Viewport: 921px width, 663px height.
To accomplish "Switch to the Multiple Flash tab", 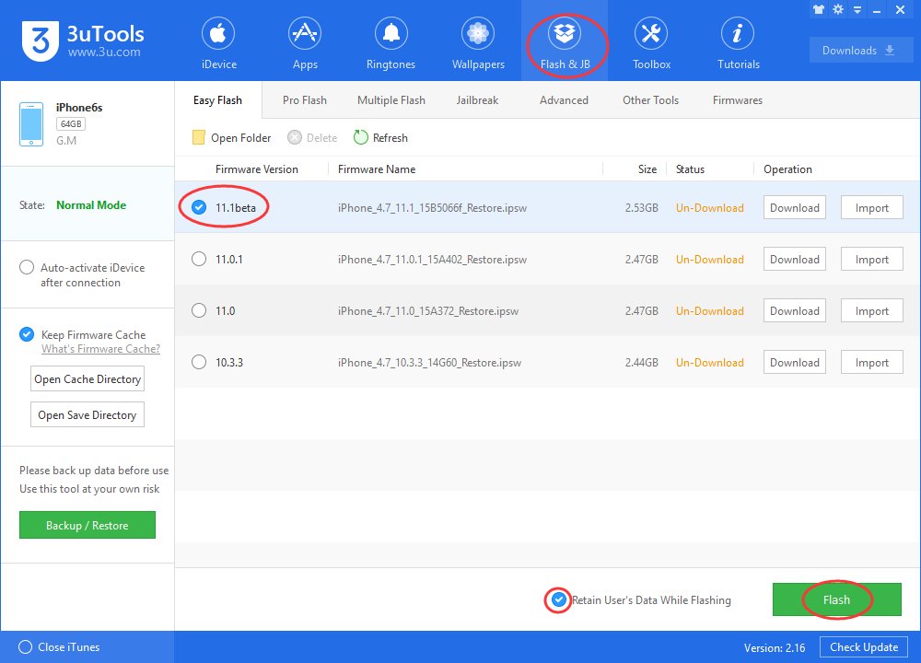I will click(x=391, y=99).
